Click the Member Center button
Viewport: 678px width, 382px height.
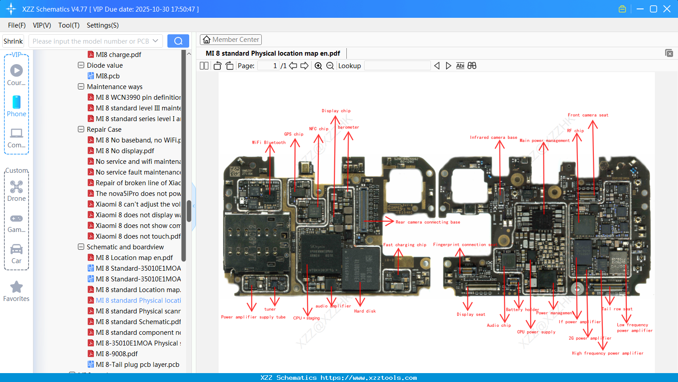(x=231, y=40)
